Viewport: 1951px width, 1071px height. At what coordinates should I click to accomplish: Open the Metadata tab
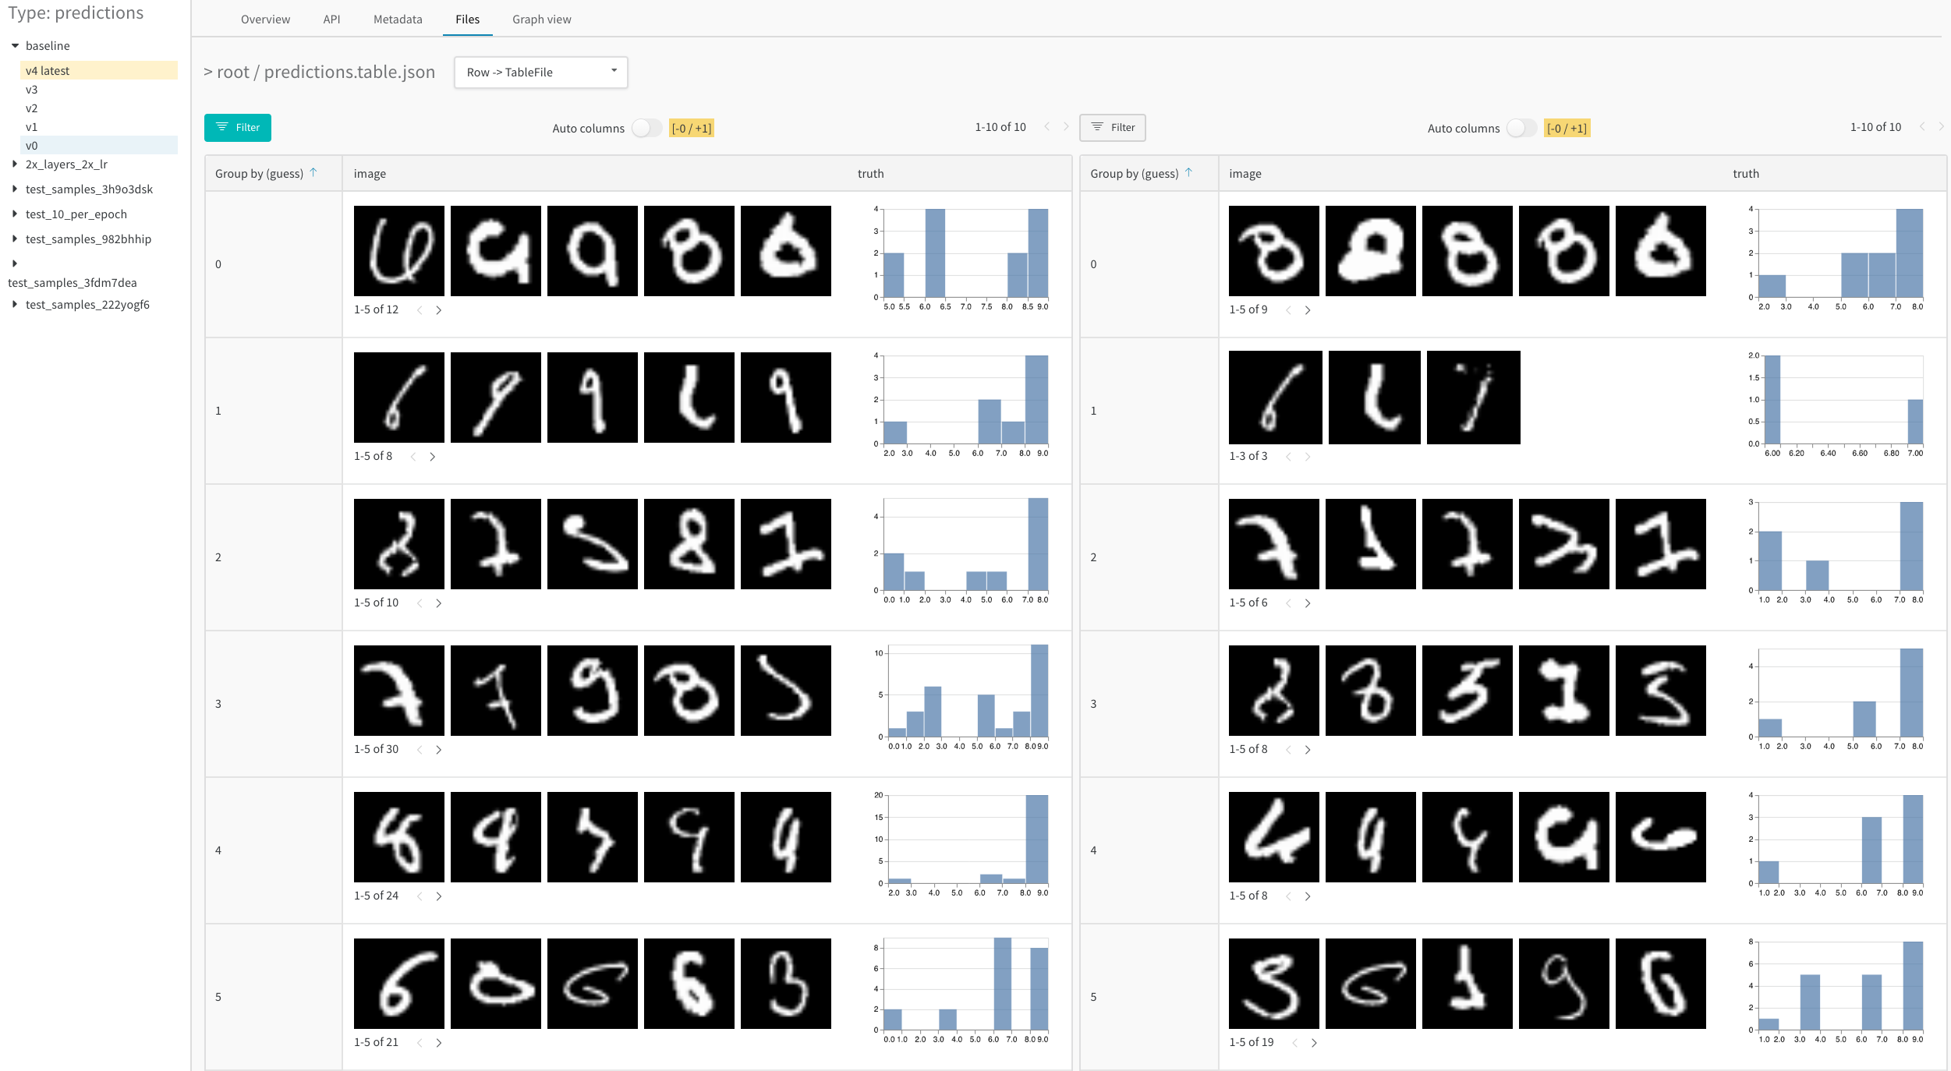click(x=398, y=19)
